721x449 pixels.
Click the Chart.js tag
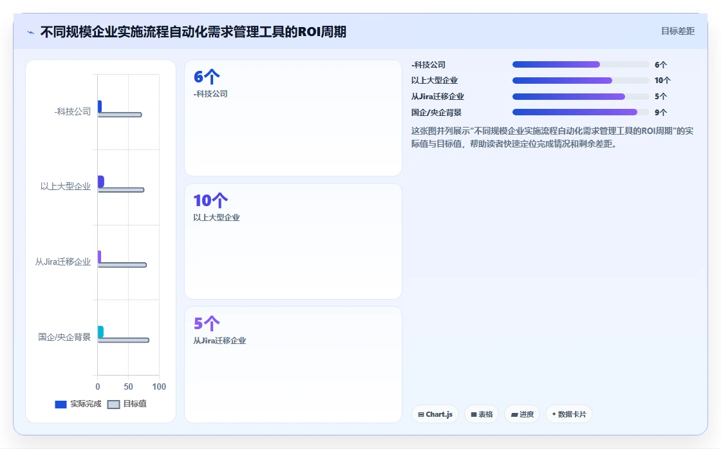[435, 414]
